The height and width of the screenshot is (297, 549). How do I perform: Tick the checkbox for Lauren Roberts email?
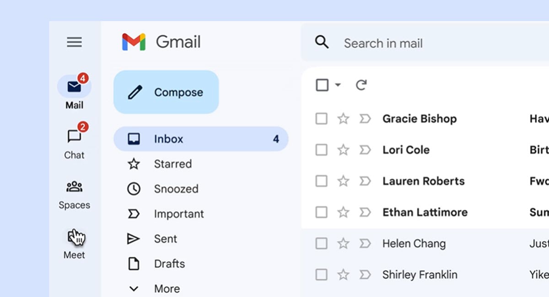[x=322, y=181]
